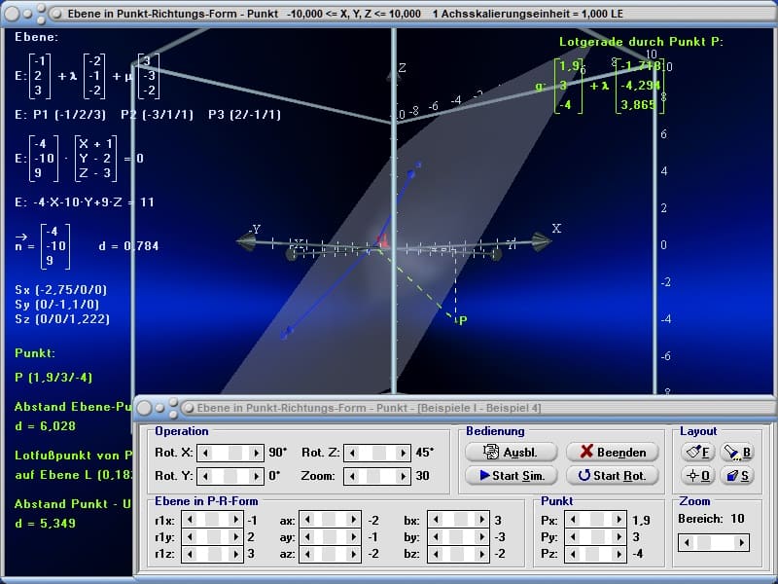Decrease r1x using its left arrow
The image size is (778, 584).
click(190, 520)
